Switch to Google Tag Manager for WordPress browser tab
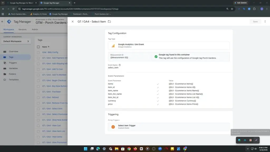This screenshot has height=152, width=270. (22, 3)
